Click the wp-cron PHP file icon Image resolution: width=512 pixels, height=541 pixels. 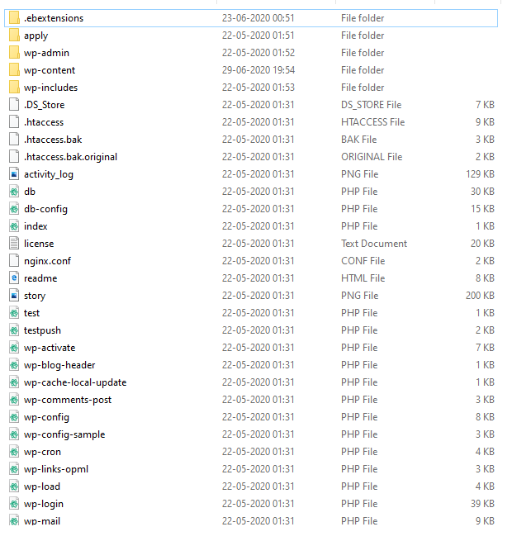[14, 451]
